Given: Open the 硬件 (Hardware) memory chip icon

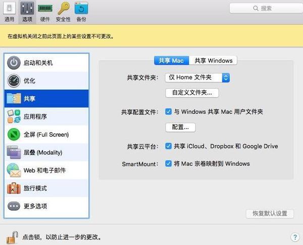Looking at the screenshot, I should click(x=45, y=8).
